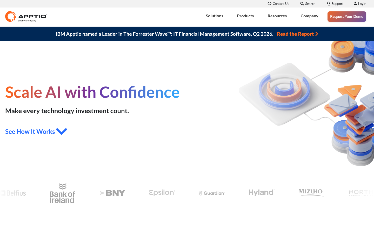Open the Company menu
This screenshot has width=374, height=233.
309,16
